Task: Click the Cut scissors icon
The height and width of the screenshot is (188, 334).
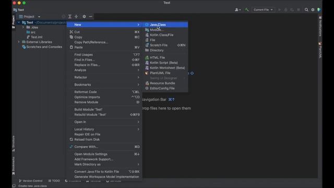Action: [71, 32]
